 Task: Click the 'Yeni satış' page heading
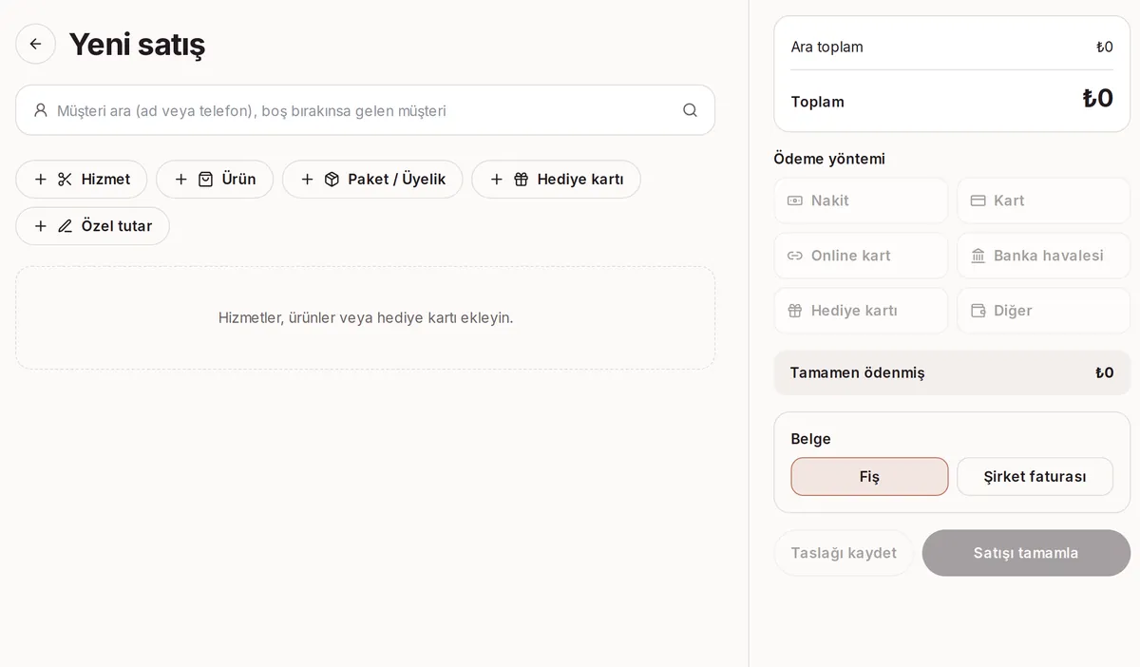click(137, 45)
